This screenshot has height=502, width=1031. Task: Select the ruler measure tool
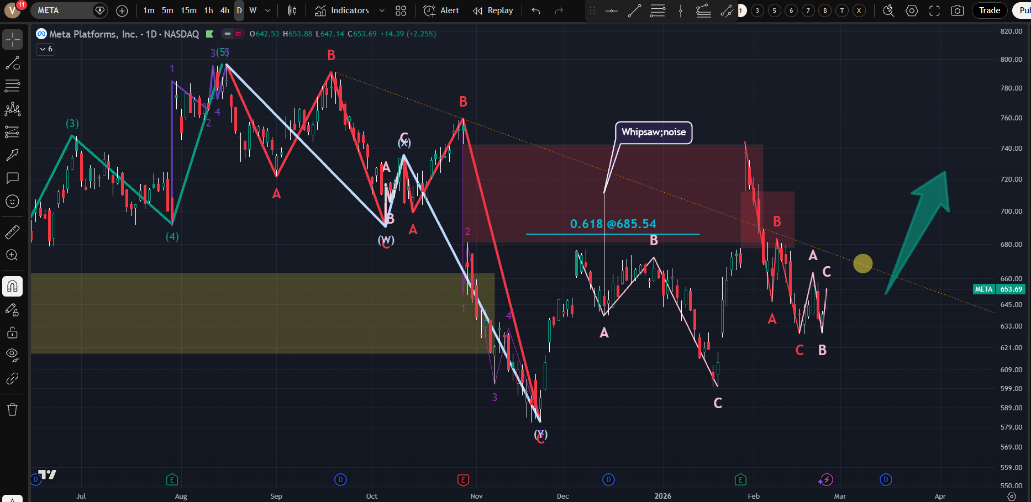click(x=12, y=232)
